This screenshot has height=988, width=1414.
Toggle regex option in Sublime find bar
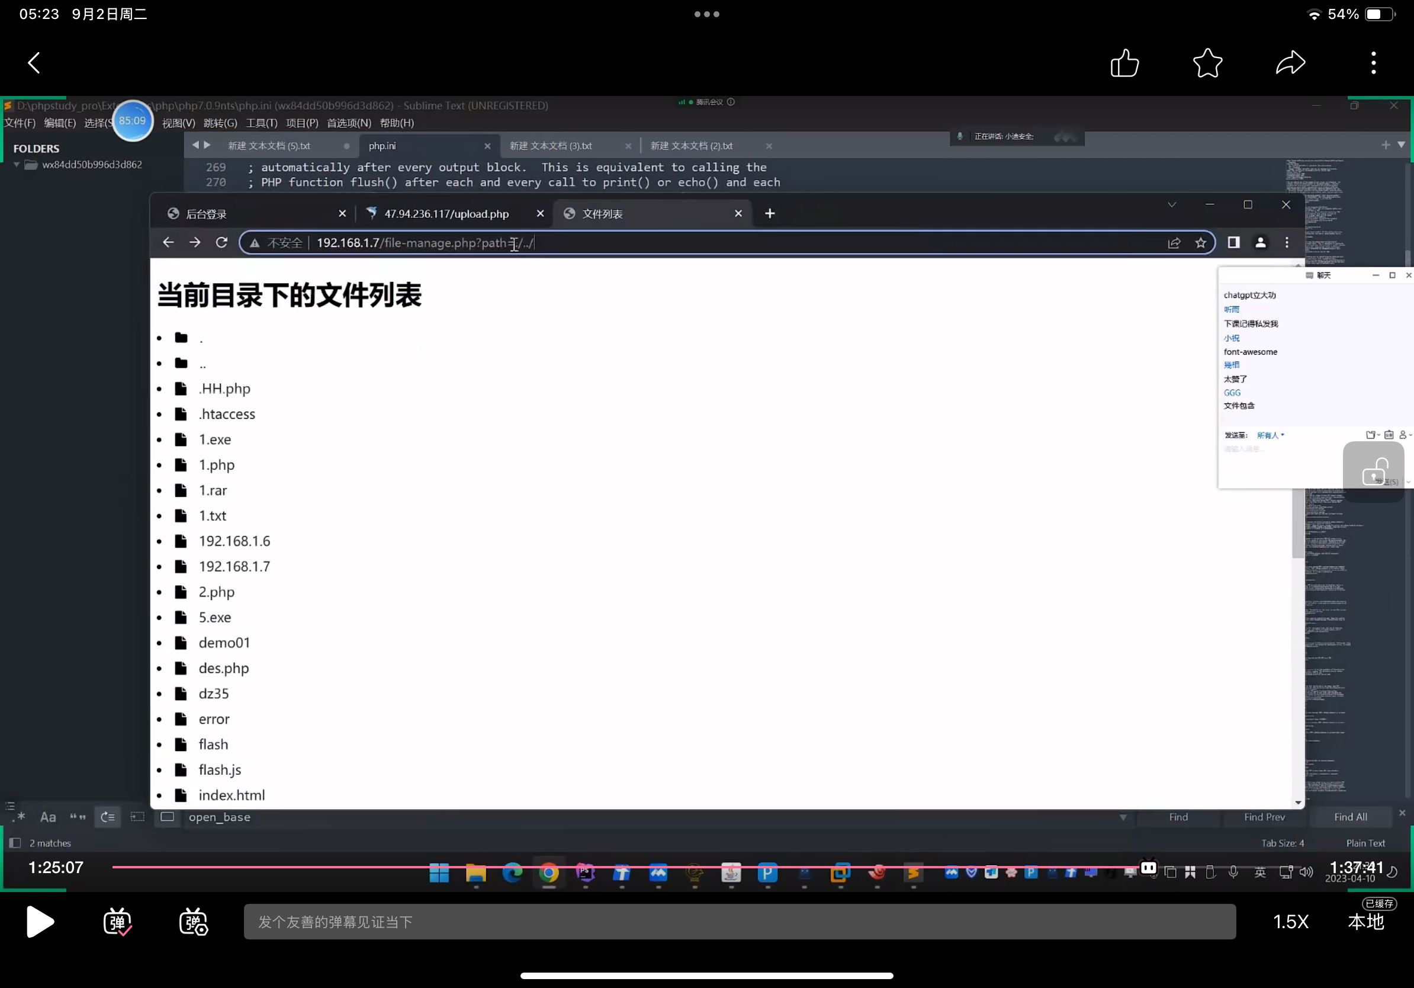[19, 817]
